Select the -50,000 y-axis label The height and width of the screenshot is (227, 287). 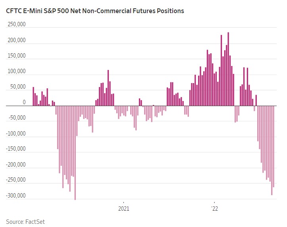click(17, 118)
